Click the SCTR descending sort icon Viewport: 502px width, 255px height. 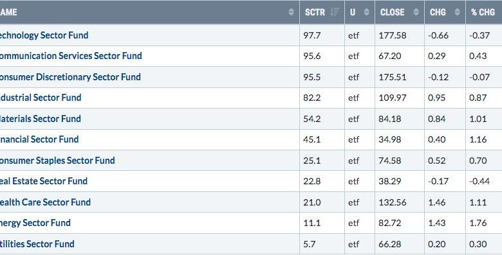point(335,12)
